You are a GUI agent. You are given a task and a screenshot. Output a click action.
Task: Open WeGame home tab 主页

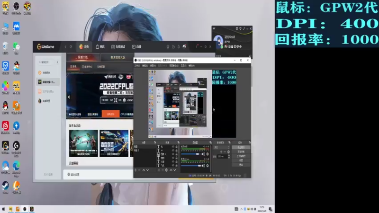pos(84,46)
